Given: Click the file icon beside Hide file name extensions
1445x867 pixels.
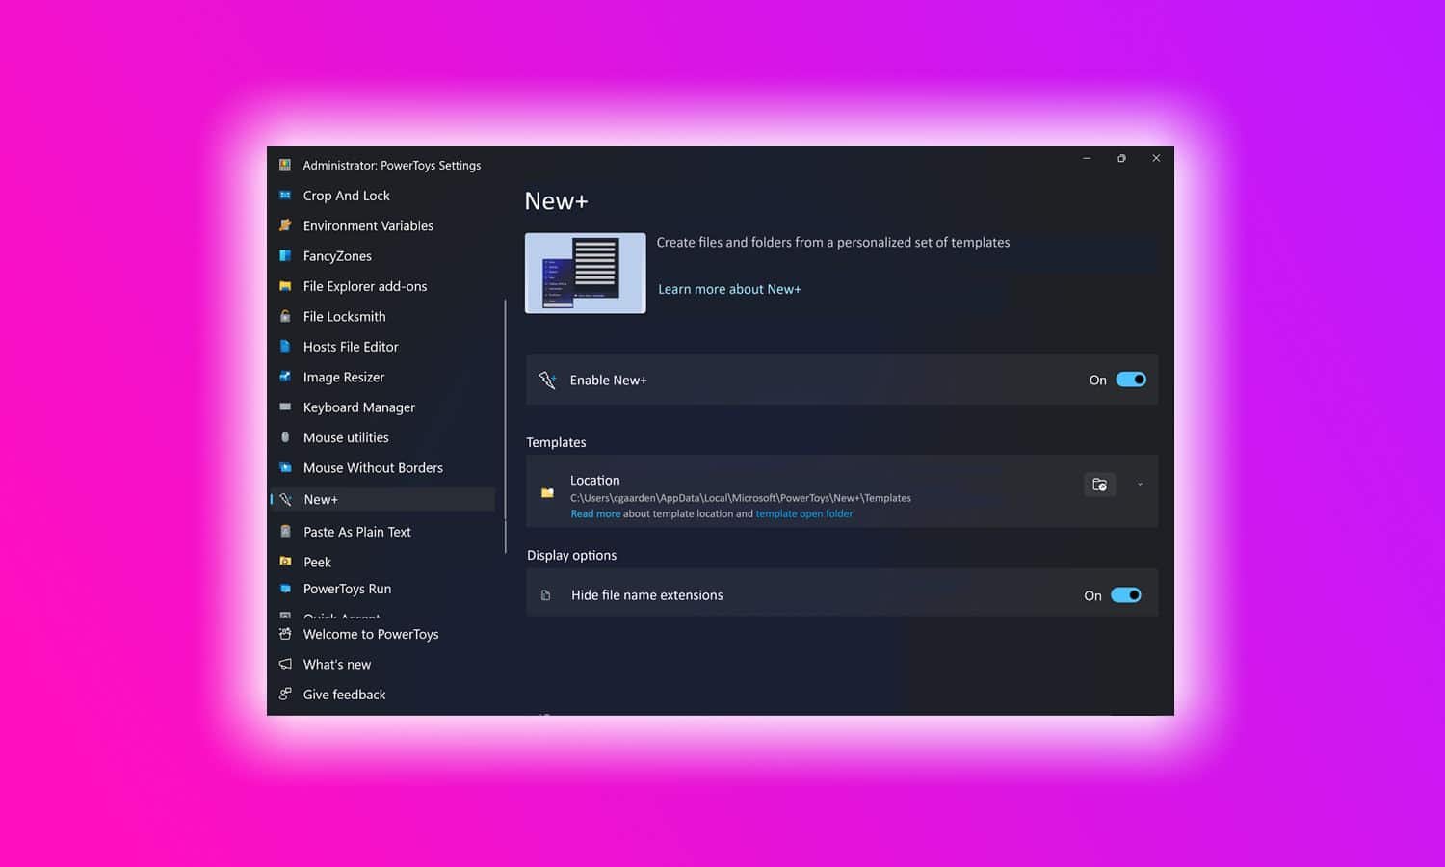Looking at the screenshot, I should point(546,595).
